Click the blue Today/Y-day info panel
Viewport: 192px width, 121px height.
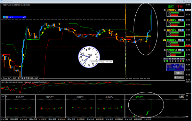click(175, 67)
